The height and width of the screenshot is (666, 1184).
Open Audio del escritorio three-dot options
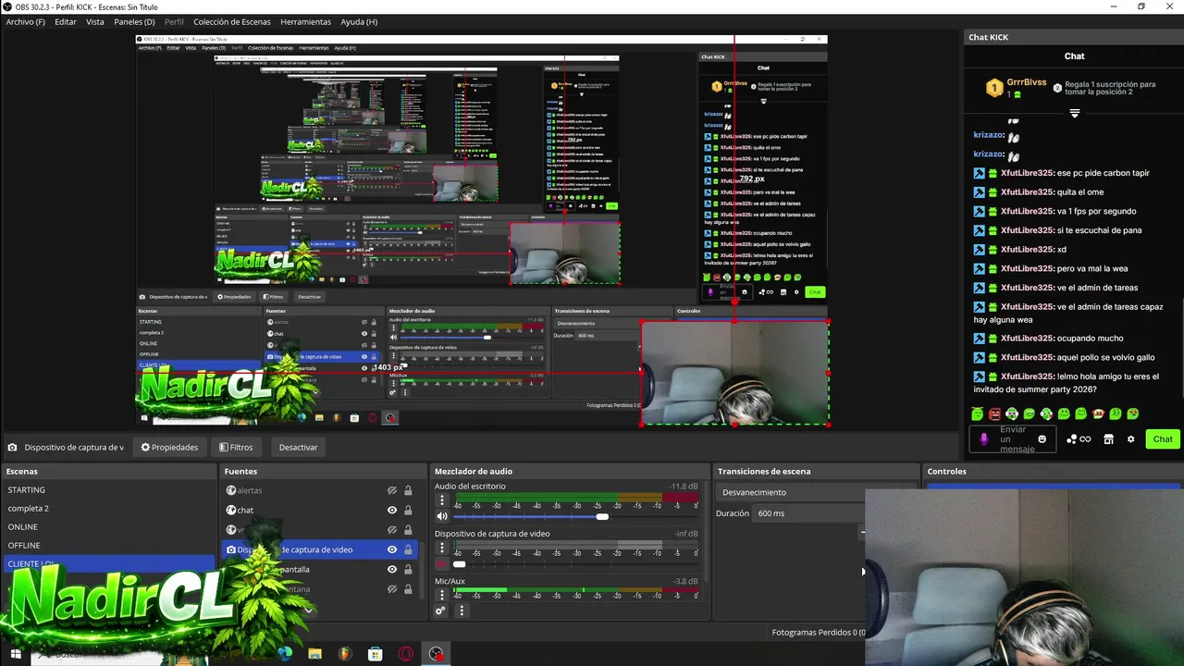coord(441,500)
